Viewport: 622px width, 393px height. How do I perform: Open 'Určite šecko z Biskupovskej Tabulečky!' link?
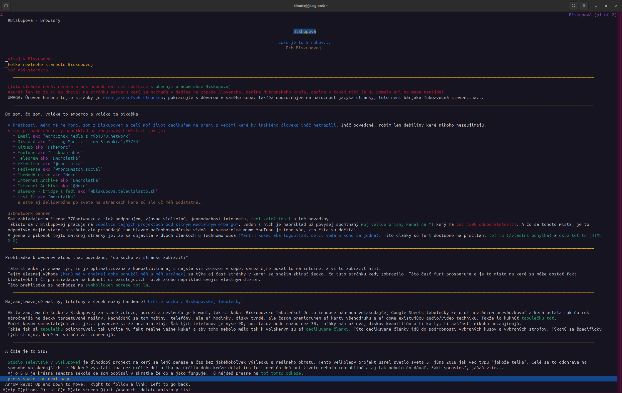[x=195, y=302]
